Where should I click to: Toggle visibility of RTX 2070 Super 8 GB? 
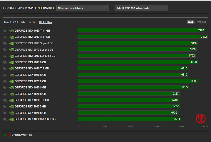click(5, 50)
